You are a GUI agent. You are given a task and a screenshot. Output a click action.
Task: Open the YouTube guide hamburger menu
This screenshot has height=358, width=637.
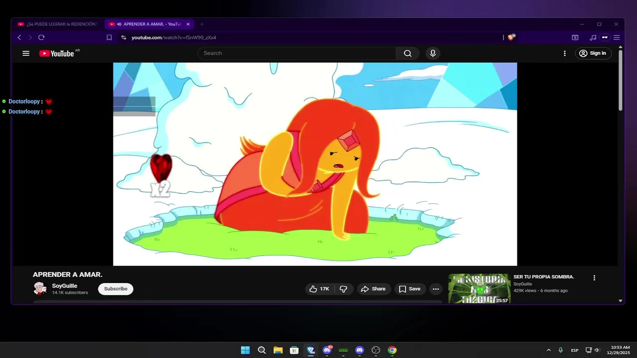(26, 53)
